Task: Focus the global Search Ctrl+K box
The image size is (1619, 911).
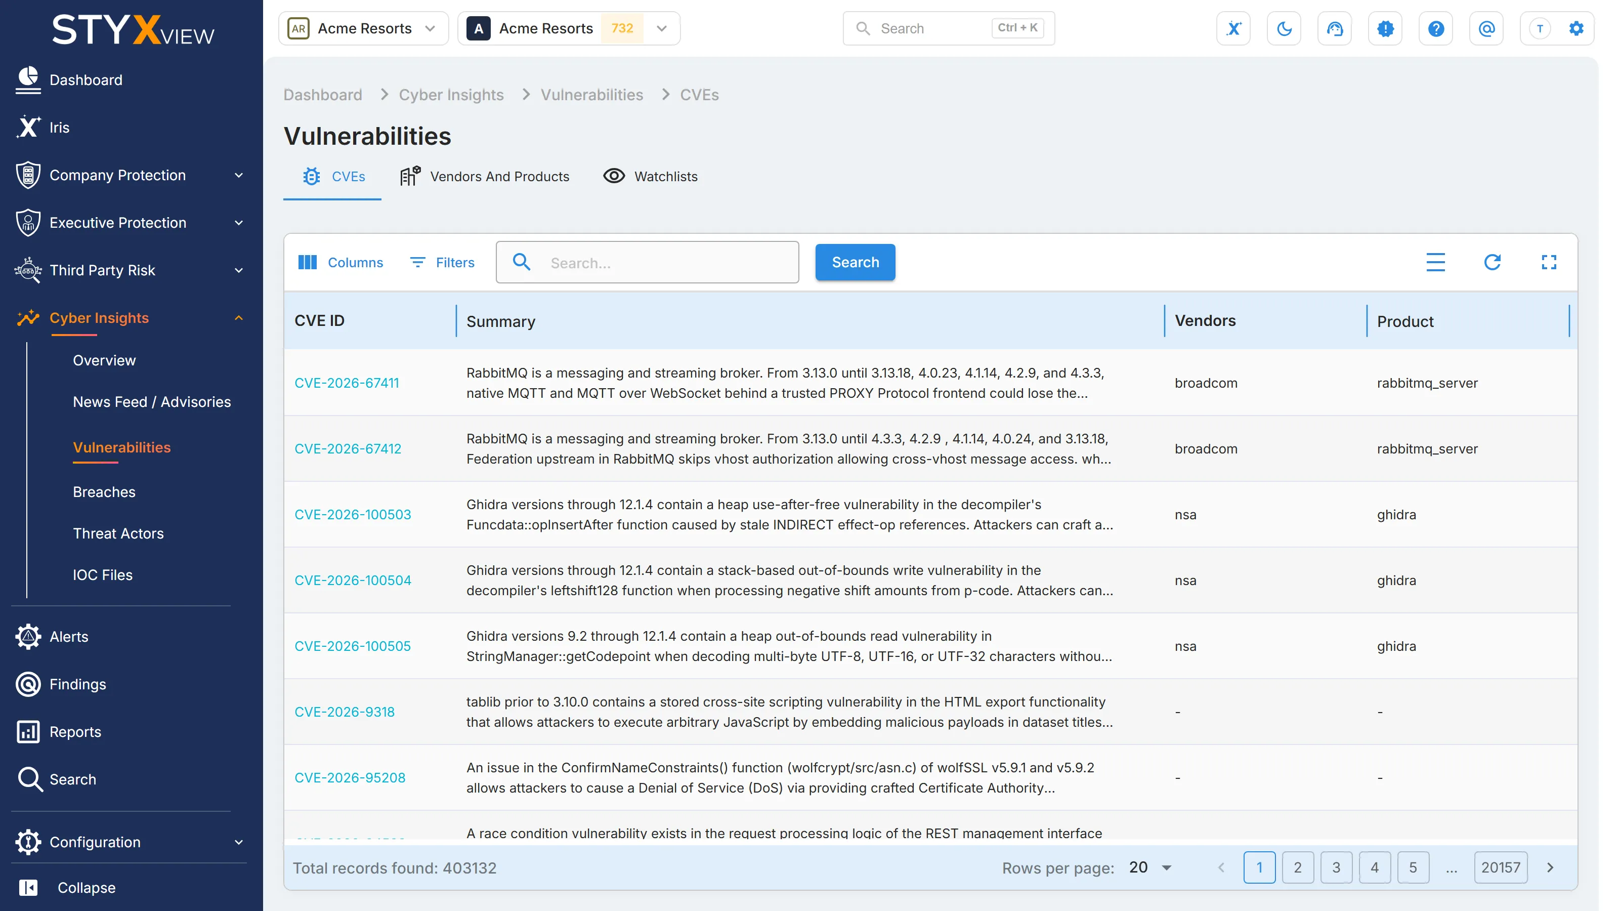Action: (949, 28)
